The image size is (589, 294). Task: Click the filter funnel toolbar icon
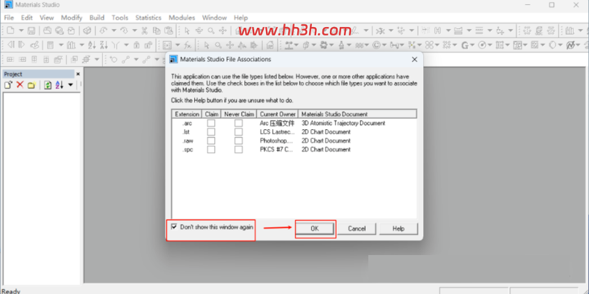[116, 45]
